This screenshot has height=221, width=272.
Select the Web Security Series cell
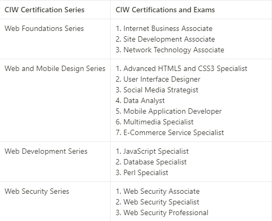pyautogui.click(x=37, y=192)
